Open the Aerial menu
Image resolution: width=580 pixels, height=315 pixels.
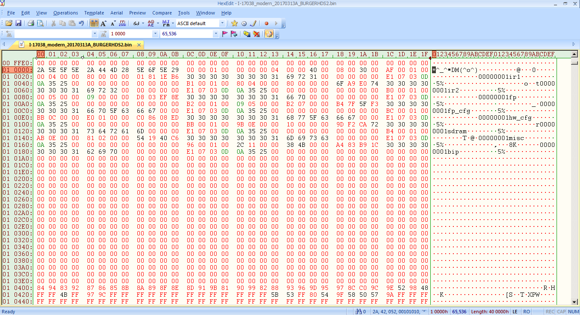click(116, 13)
